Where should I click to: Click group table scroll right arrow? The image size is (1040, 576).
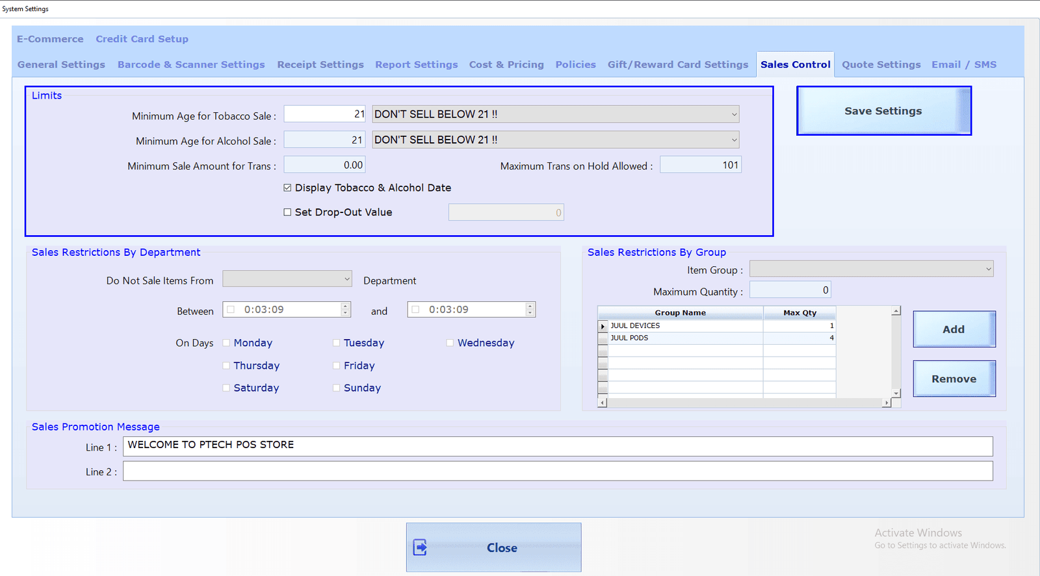click(x=887, y=403)
